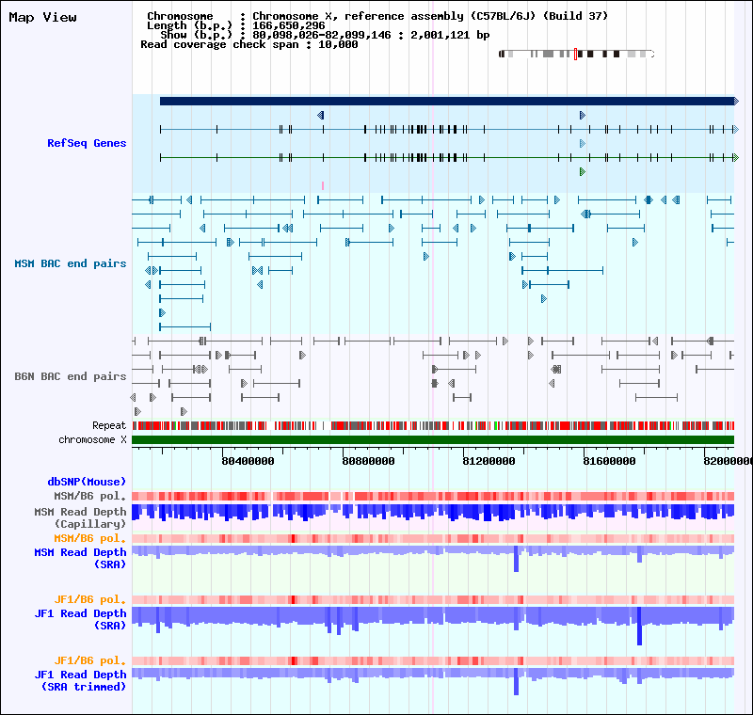Open MSM Read Depth (SRA) link
Viewport: 753px width, 715px height.
[x=80, y=558]
